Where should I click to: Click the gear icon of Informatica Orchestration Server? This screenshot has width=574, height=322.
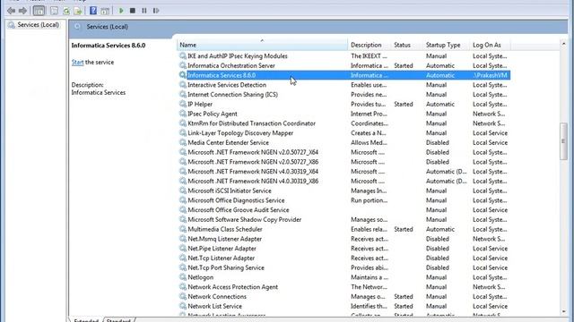tap(183, 65)
